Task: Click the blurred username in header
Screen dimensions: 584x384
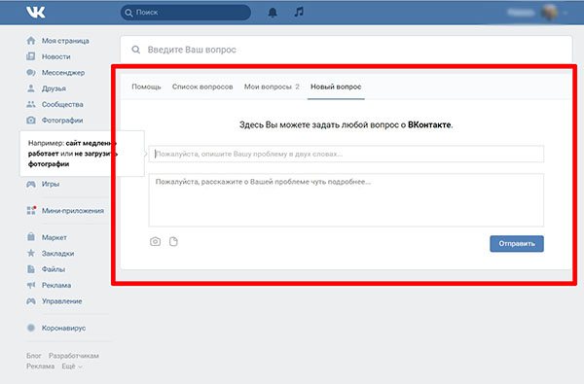Action: [522, 13]
